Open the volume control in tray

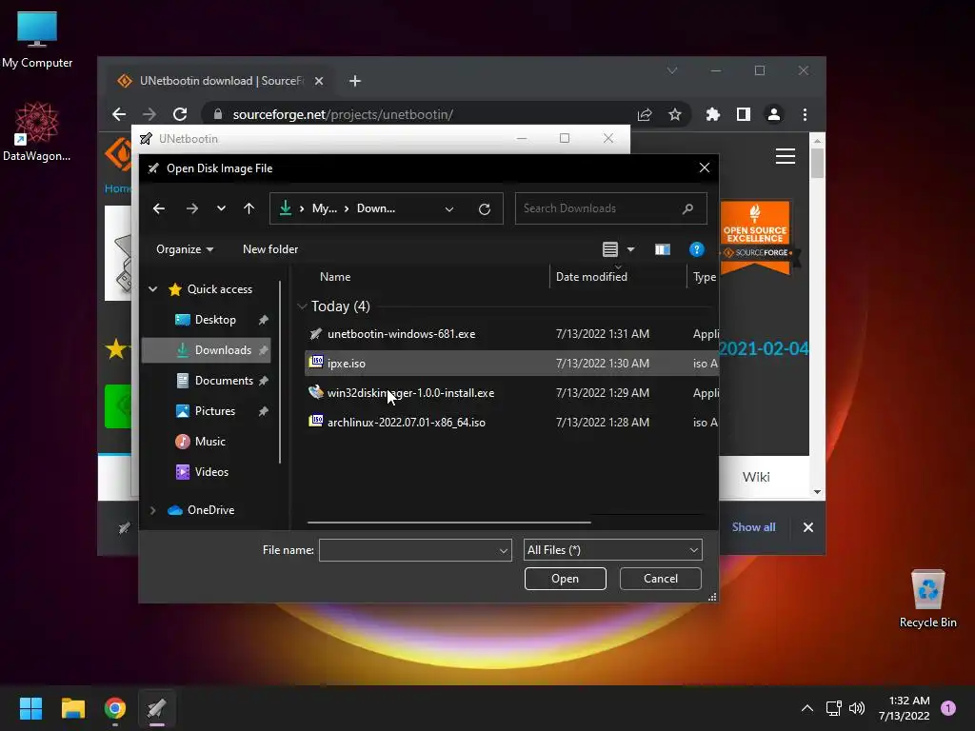[x=857, y=708]
